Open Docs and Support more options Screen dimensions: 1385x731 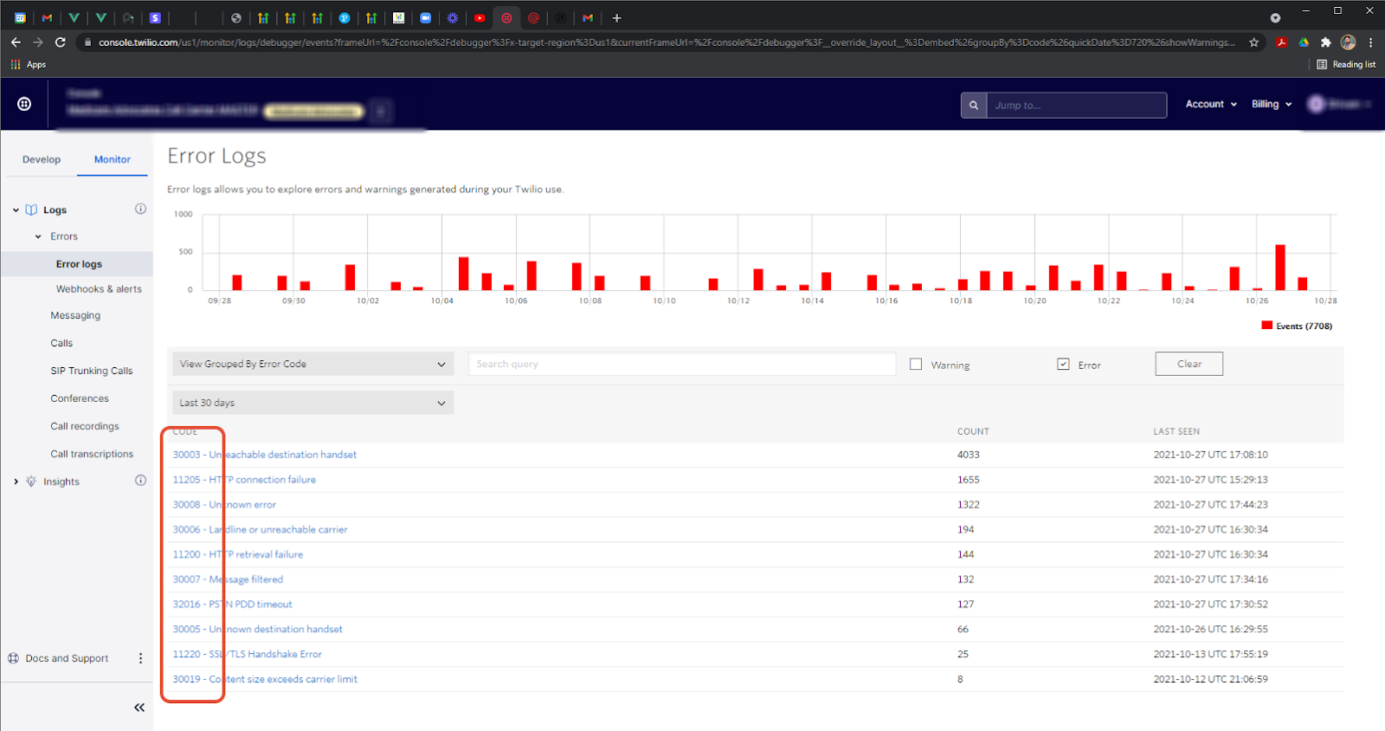pos(140,658)
